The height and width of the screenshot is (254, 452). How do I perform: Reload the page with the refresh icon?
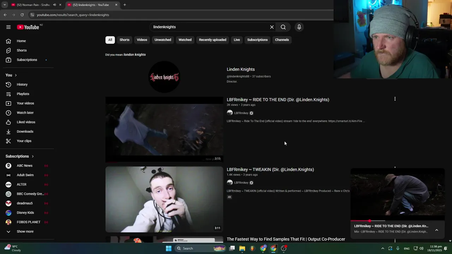[x=22, y=15]
